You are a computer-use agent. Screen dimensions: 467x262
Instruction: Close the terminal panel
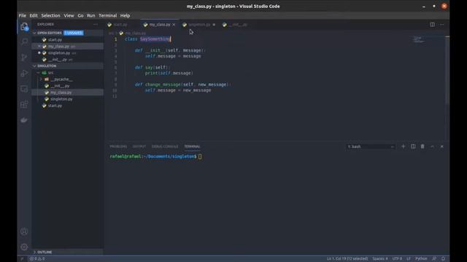coord(442,146)
